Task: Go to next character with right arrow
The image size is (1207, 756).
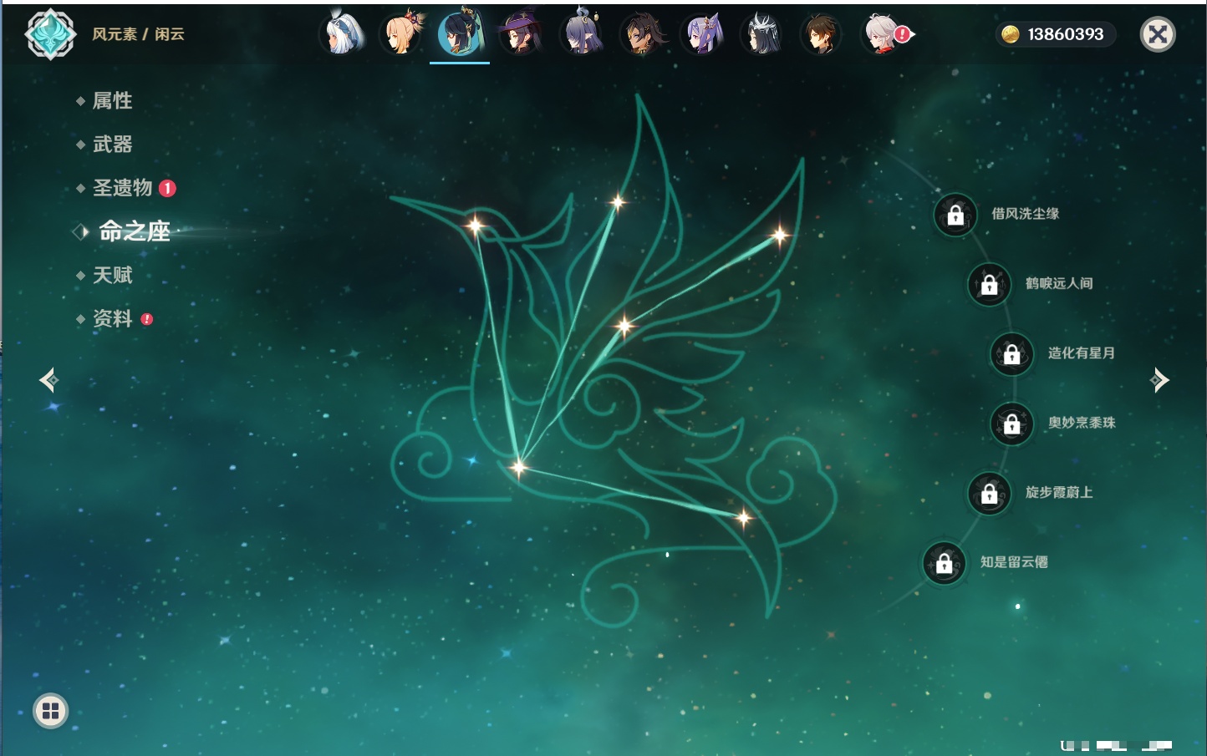Action: coord(1159,380)
